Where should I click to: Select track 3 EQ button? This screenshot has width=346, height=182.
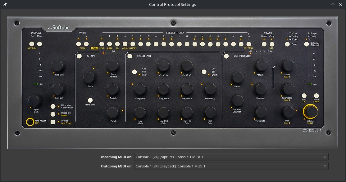pos(117,44)
